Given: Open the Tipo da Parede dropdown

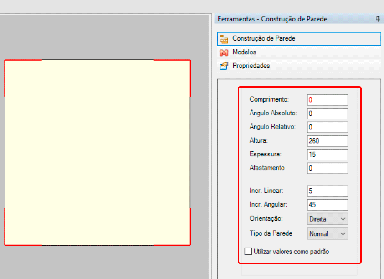Looking at the screenshot, I should coord(328,234).
